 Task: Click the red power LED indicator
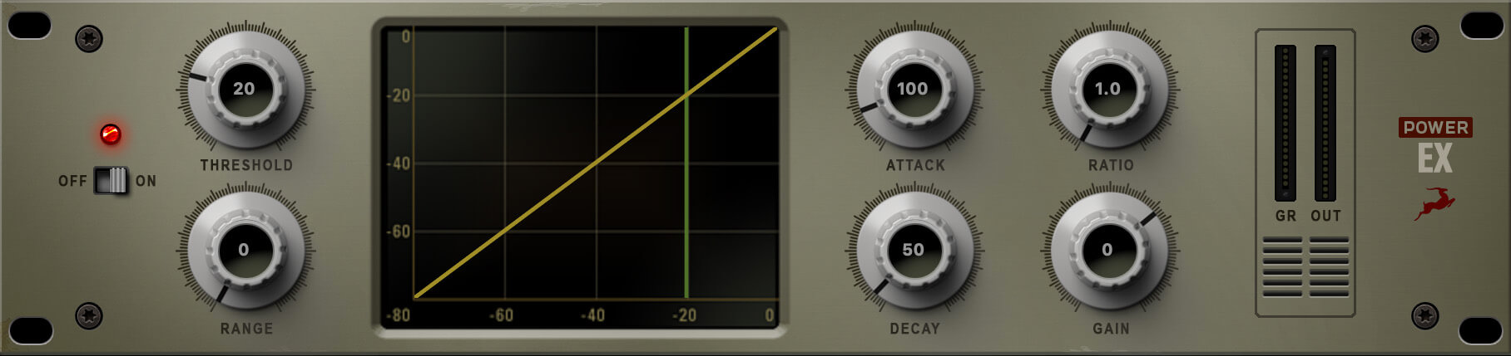pos(110,134)
